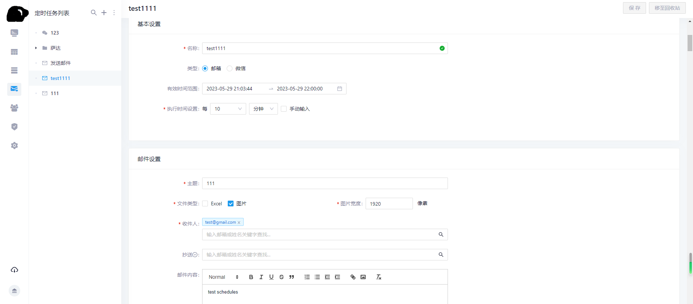This screenshot has width=693, height=304.
Task: Open the 发送邮件 task
Action: pyautogui.click(x=75, y=63)
